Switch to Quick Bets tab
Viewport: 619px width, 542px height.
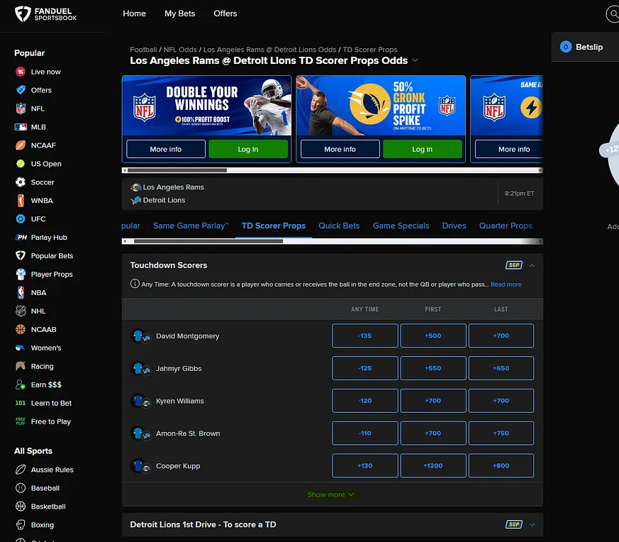[339, 226]
